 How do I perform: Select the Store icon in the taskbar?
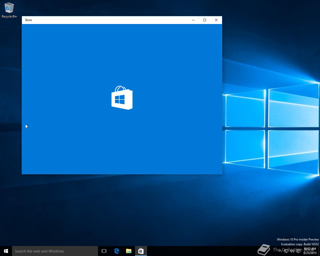pos(141,251)
